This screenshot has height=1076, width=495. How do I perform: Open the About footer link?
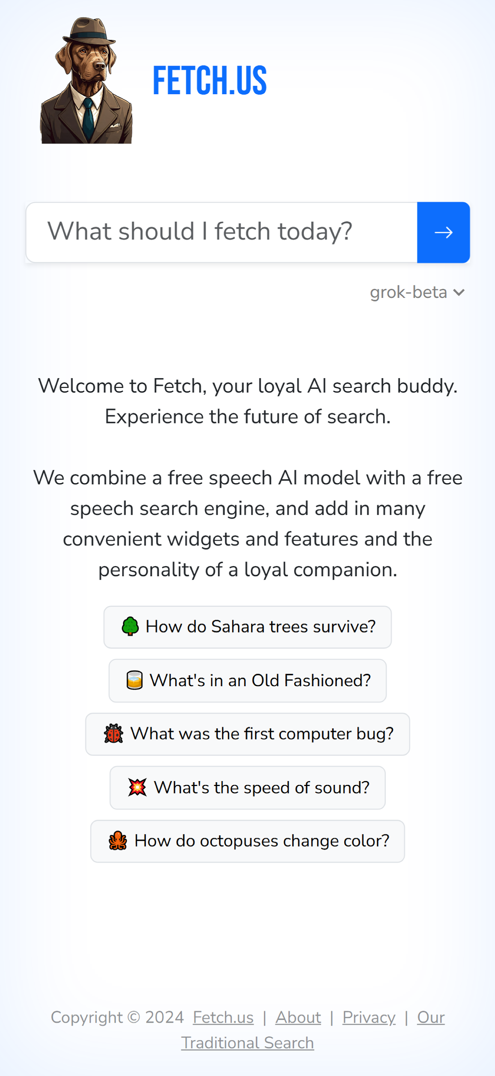(x=298, y=1017)
